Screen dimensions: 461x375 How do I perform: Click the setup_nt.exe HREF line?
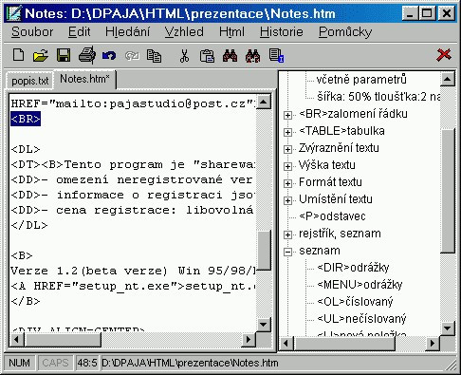click(x=133, y=286)
